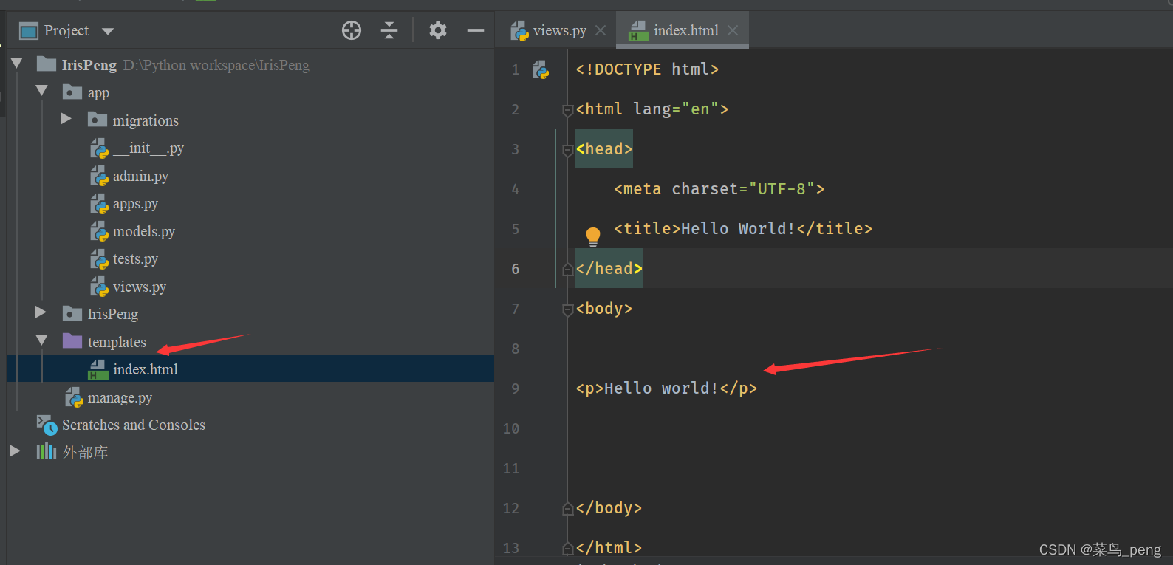Close the views.py tab
1173x565 pixels.
[601, 30]
